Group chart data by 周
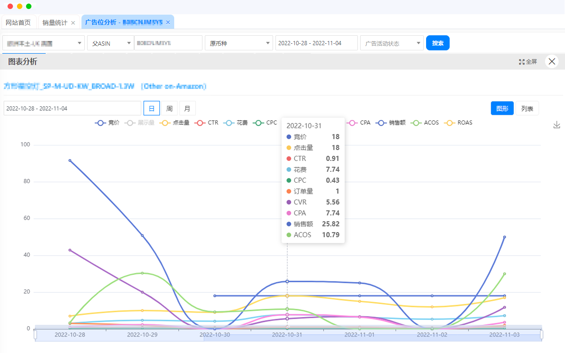Image resolution: width=565 pixels, height=353 pixels. [x=169, y=108]
